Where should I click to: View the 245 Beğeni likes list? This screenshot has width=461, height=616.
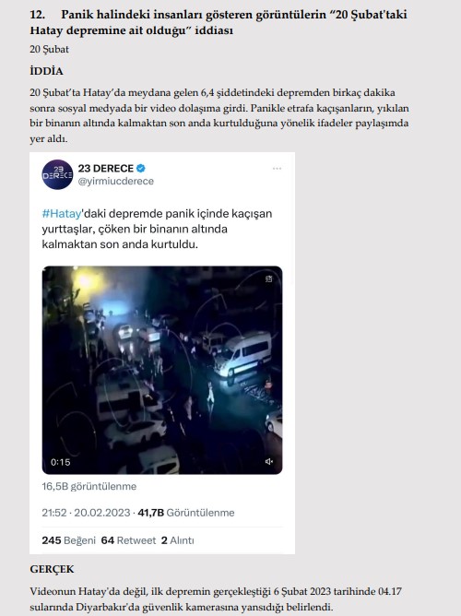click(x=69, y=540)
